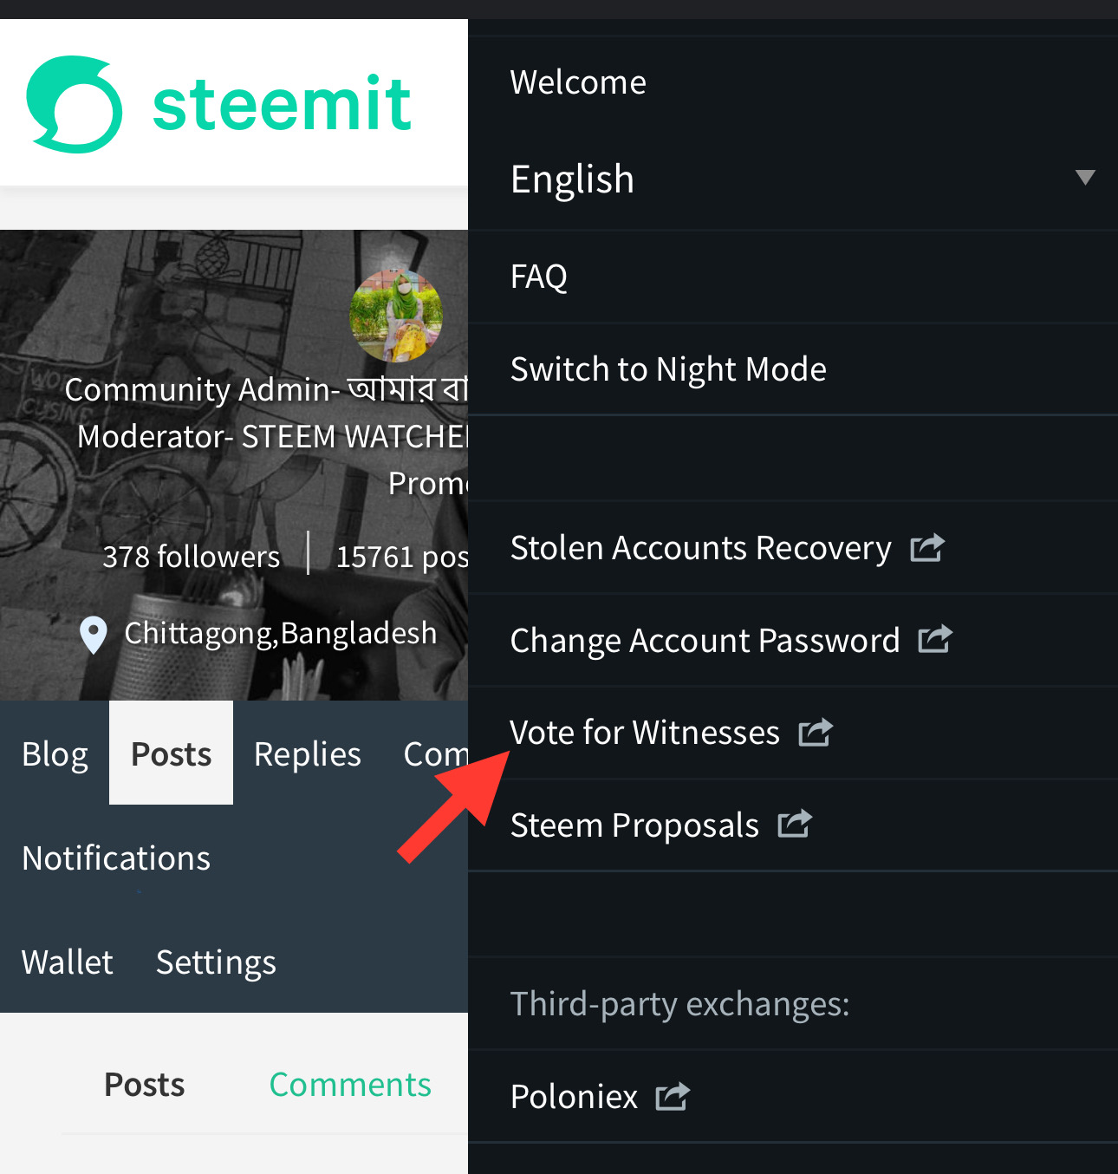
Task: Open the Replies tab
Action: click(308, 754)
